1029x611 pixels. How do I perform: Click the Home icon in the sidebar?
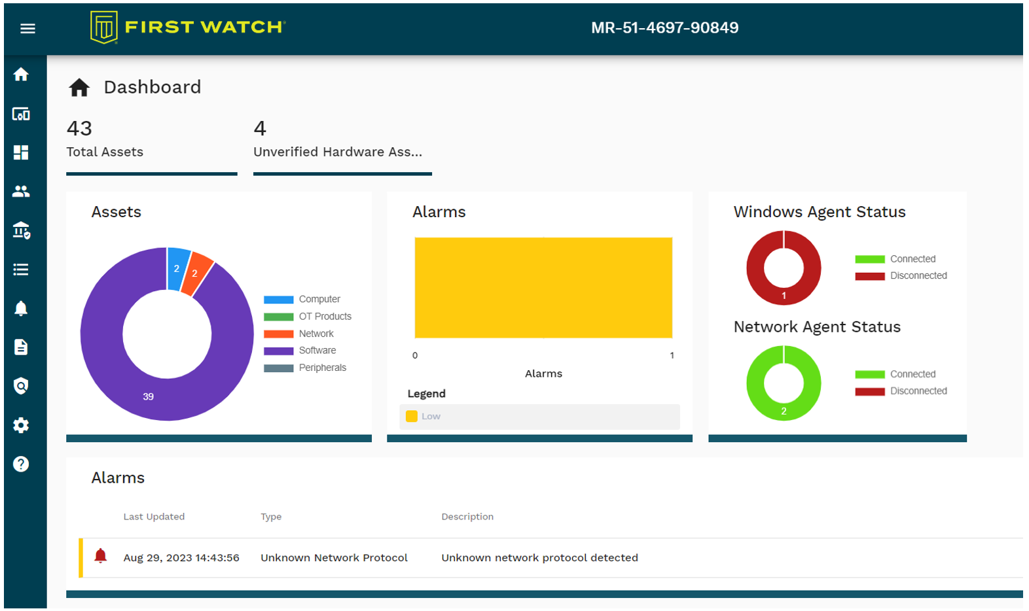[21, 75]
